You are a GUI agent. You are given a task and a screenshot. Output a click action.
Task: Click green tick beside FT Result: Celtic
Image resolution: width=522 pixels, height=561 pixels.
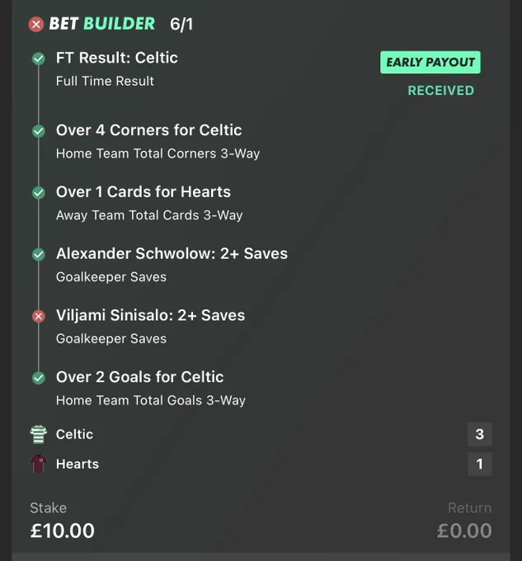39,59
